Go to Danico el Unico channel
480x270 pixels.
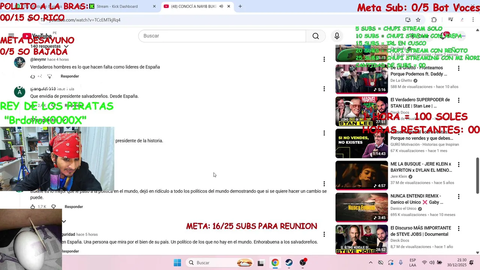pyautogui.click(x=403, y=209)
